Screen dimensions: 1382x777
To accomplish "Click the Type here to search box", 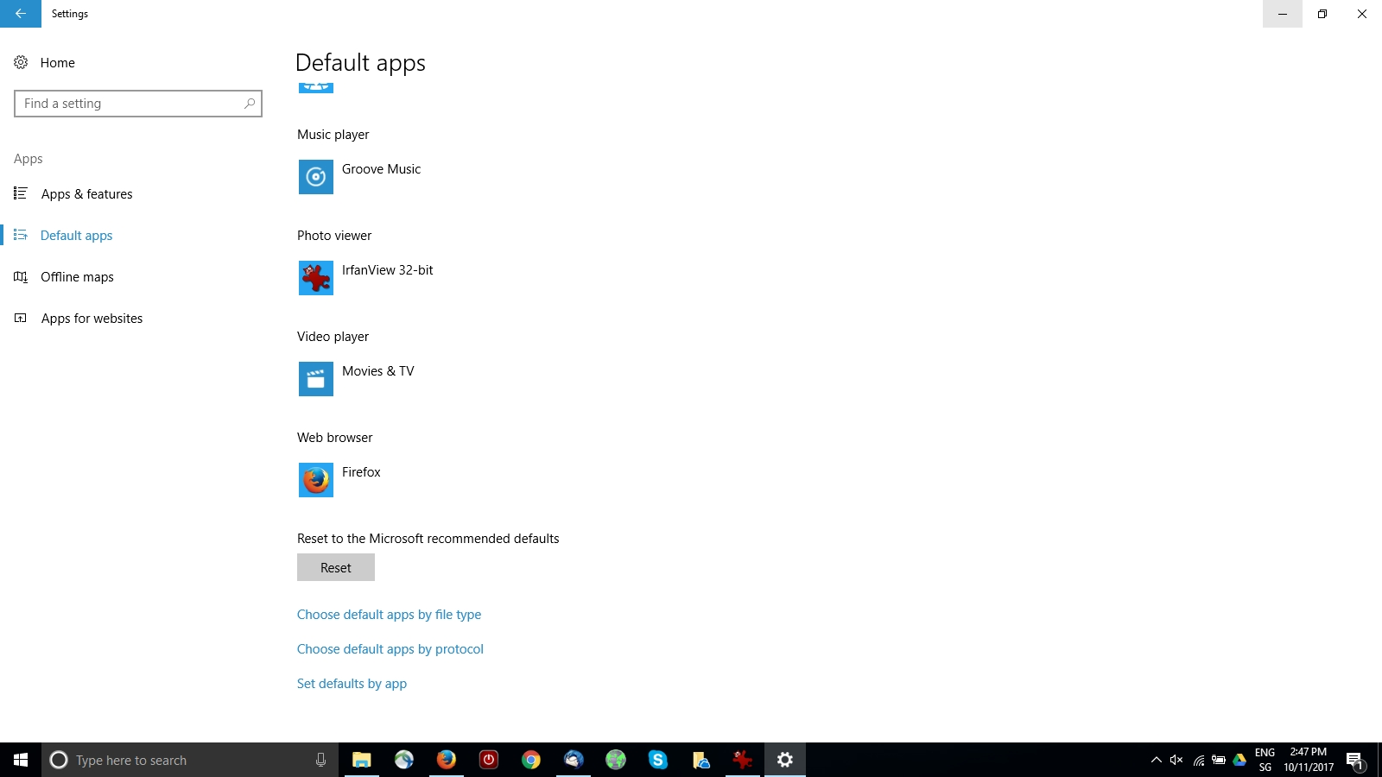I will coord(190,760).
